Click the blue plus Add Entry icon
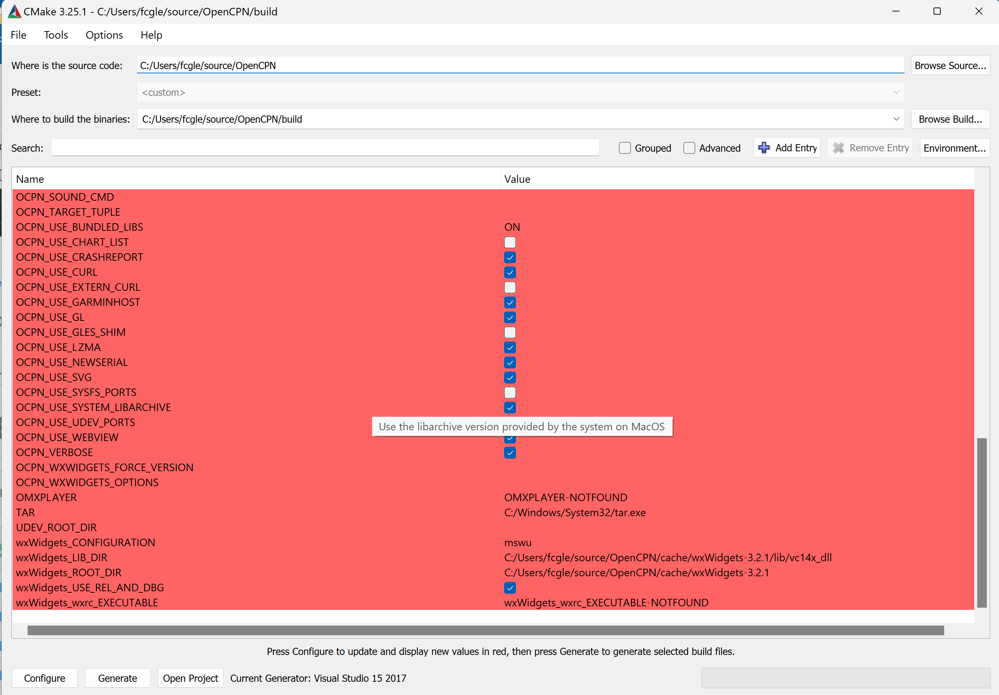The width and height of the screenshot is (999, 695). [x=764, y=148]
